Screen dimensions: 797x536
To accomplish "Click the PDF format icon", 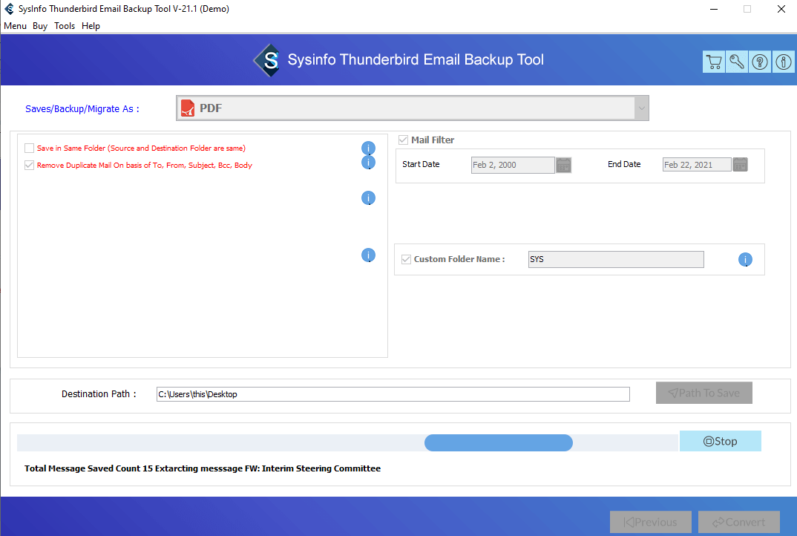I will pyautogui.click(x=188, y=108).
